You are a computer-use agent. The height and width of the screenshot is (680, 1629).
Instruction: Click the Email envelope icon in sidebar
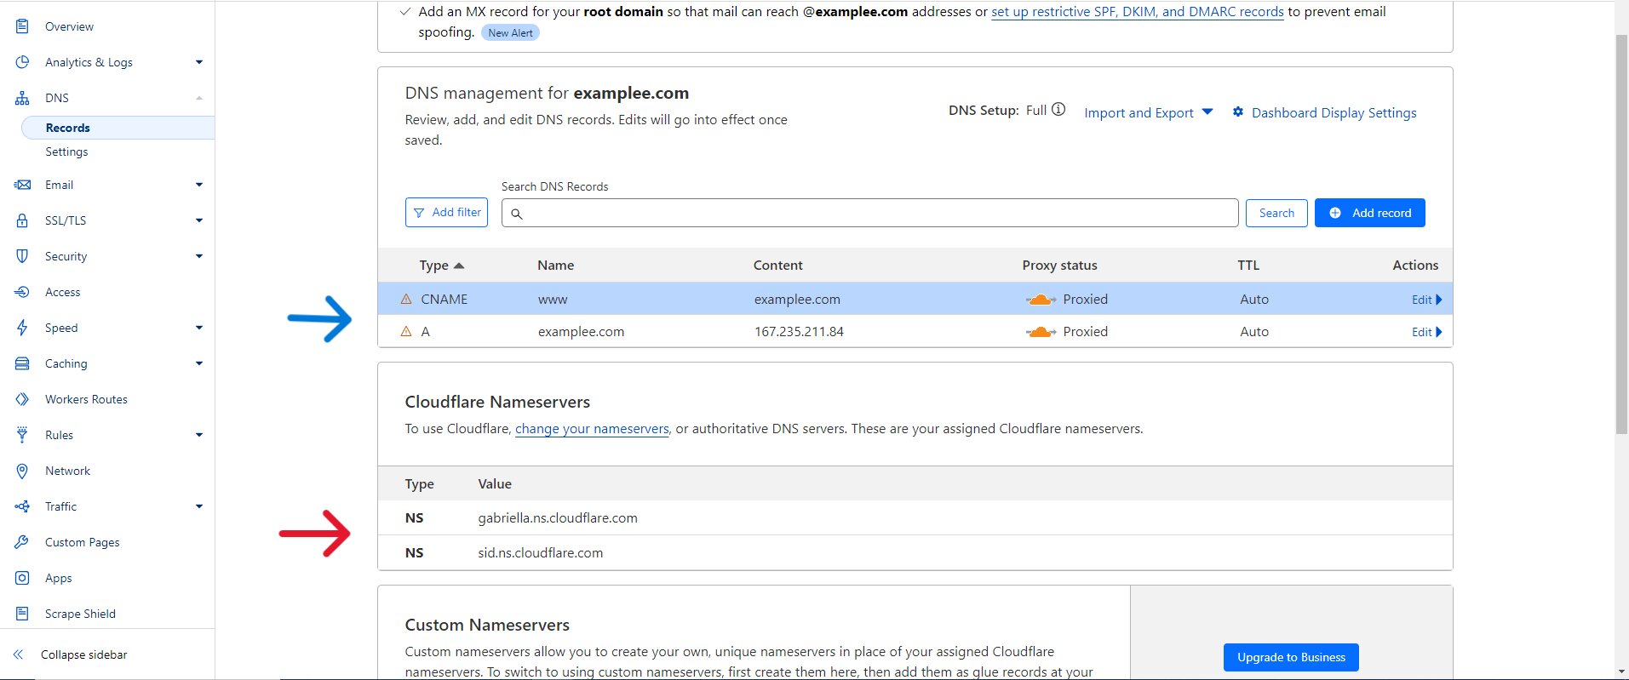[22, 185]
